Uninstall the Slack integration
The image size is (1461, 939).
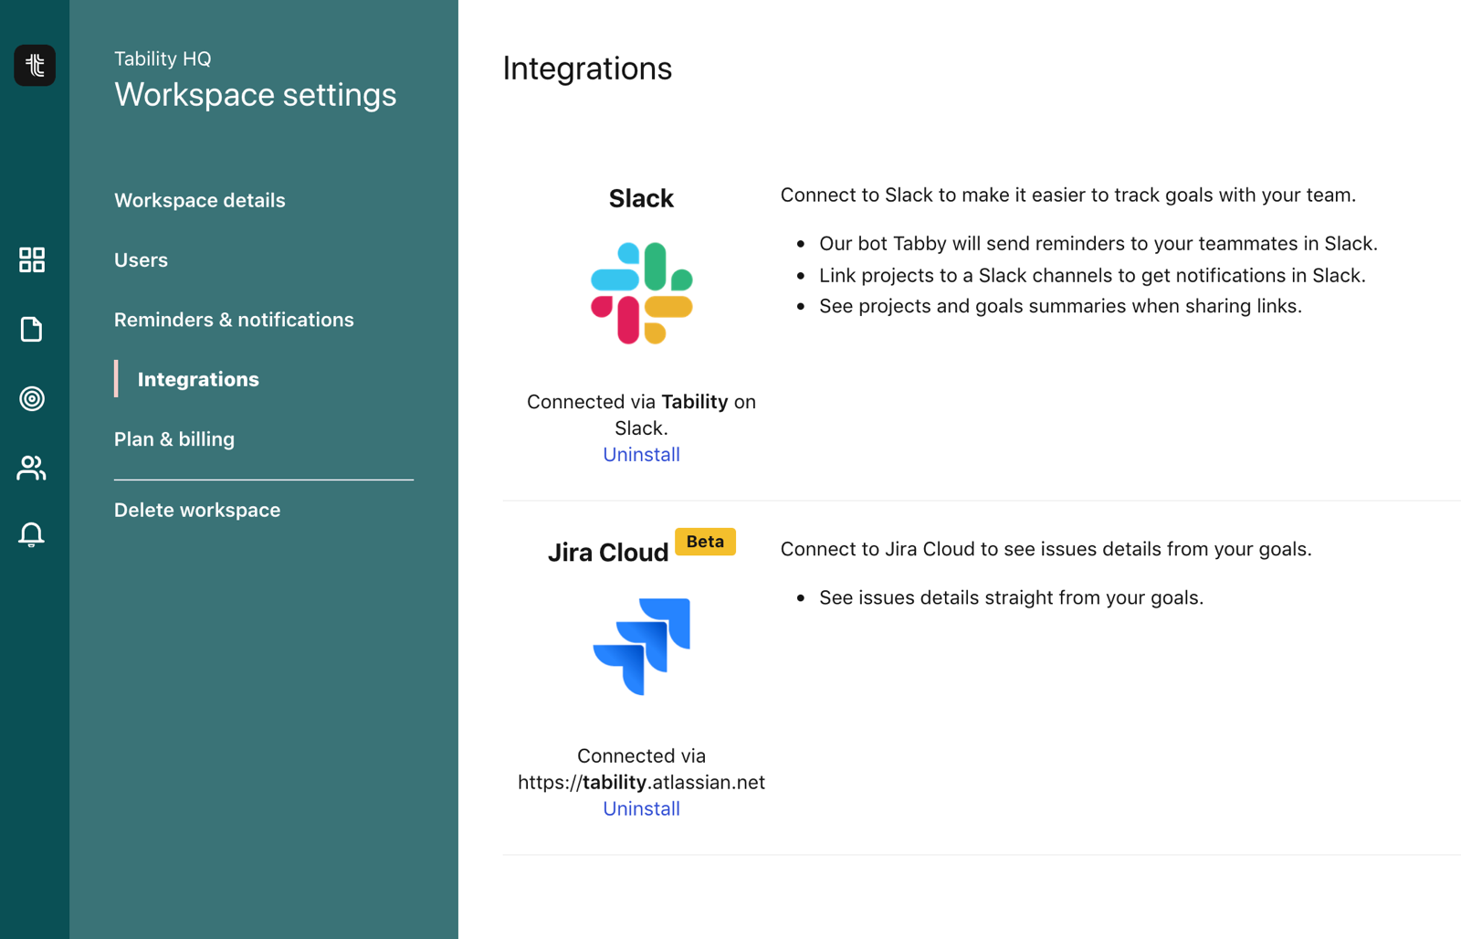pos(641,454)
